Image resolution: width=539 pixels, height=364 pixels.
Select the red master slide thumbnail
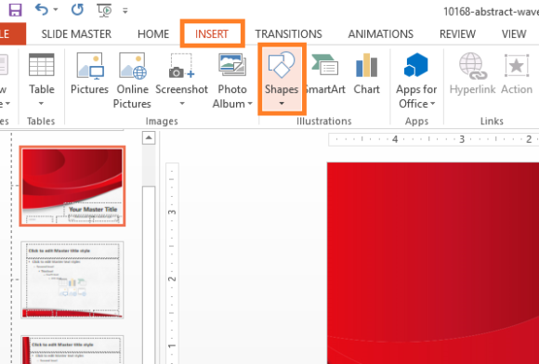pos(72,186)
